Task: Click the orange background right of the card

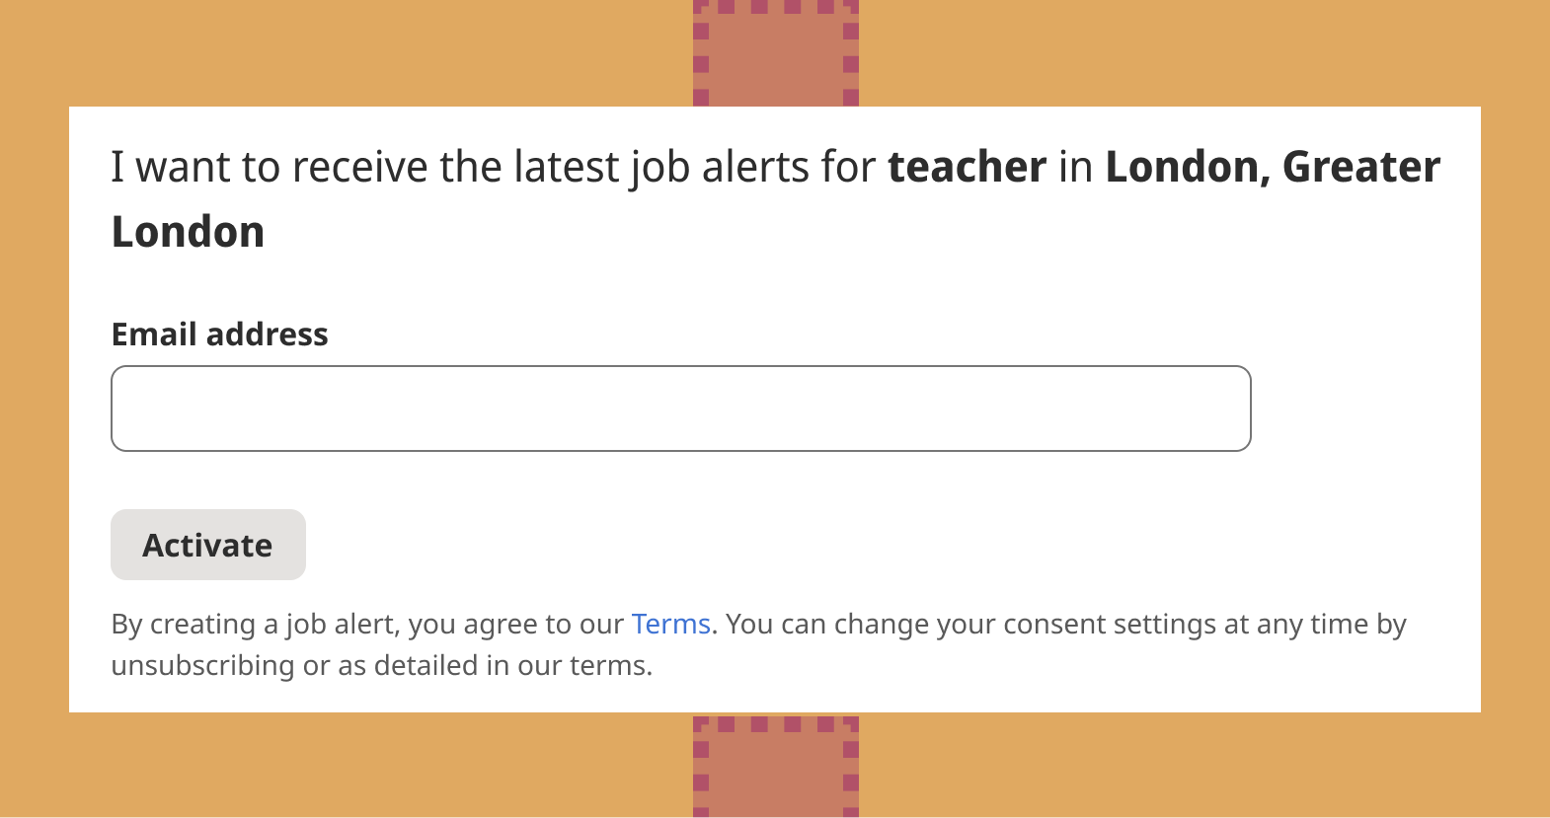Action: (1515, 409)
